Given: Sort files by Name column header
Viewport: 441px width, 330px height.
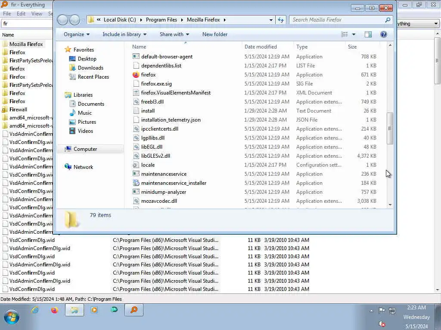Looking at the screenshot, I should point(139,47).
